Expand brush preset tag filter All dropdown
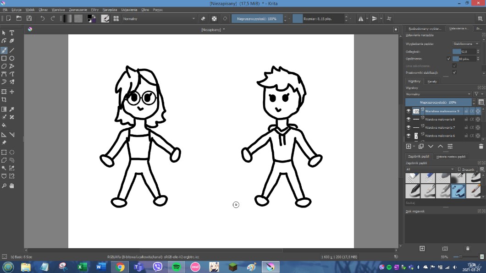 pyautogui.click(x=430, y=169)
